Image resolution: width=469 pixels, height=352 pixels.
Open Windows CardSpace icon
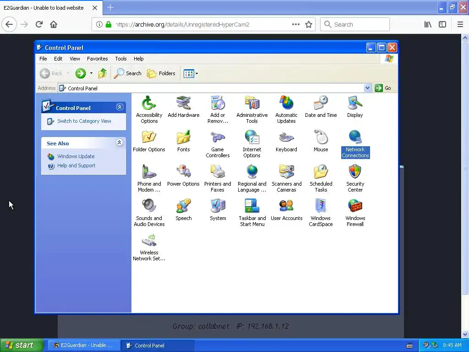click(x=321, y=213)
